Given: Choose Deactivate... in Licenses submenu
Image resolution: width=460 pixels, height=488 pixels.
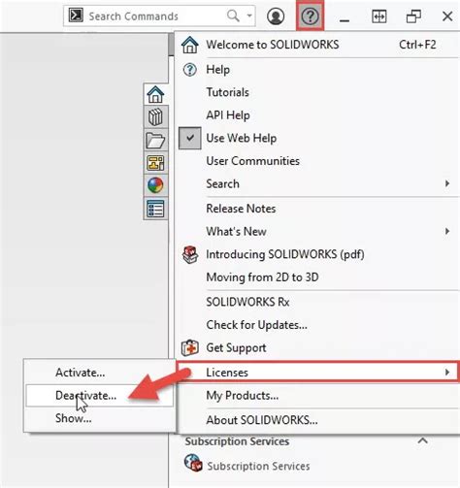Looking at the screenshot, I should (100, 395).
